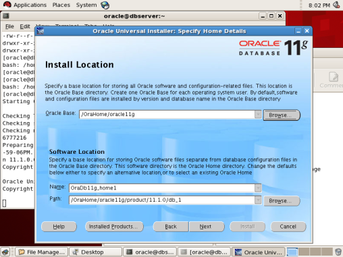This screenshot has width=343, height=257.
Task: Open the Places menu
Action: tap(61, 5)
